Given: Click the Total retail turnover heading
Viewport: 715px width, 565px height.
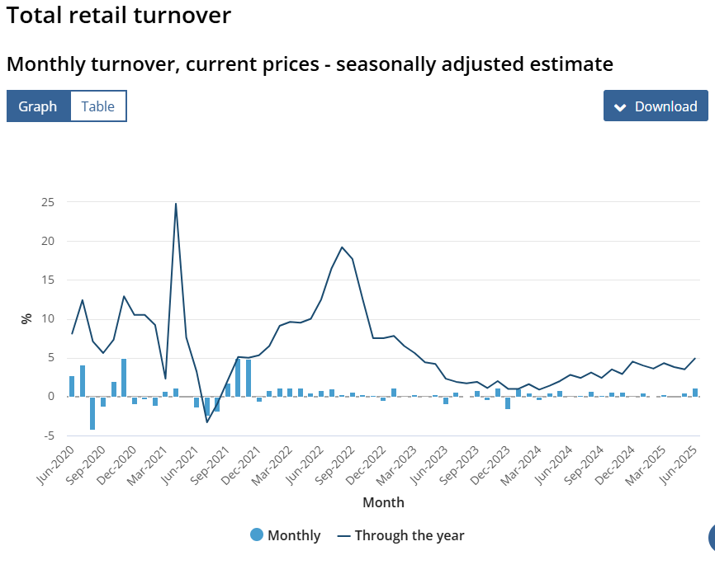Looking at the screenshot, I should 119,15.
